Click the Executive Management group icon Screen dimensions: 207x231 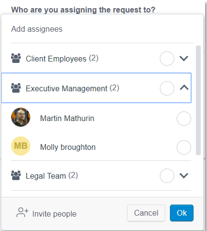(x=16, y=88)
